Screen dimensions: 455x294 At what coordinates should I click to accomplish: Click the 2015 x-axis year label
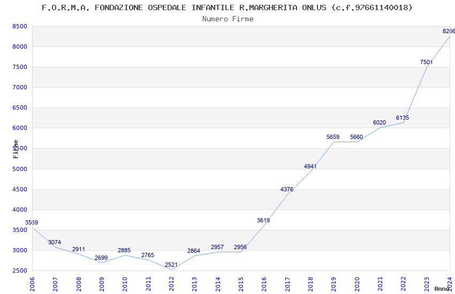pos(241,284)
